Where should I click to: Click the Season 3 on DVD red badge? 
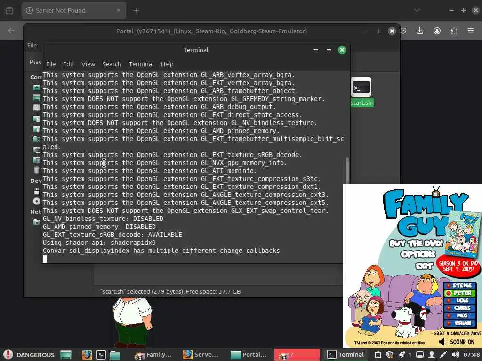458,266
